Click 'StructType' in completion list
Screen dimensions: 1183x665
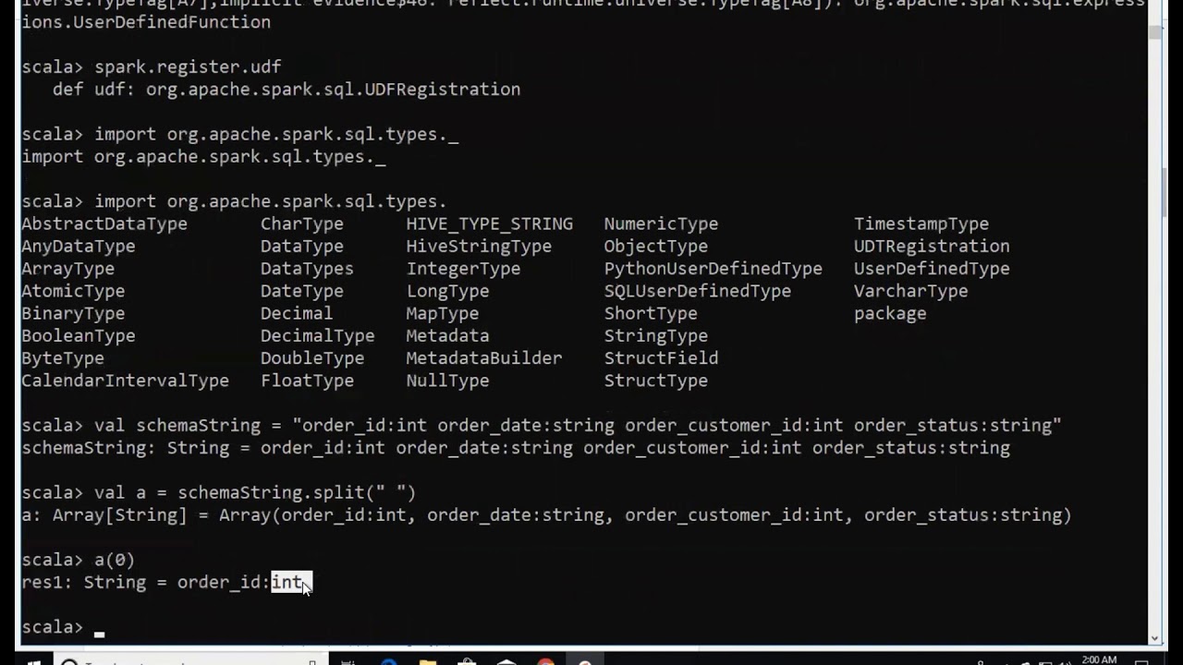coord(656,381)
